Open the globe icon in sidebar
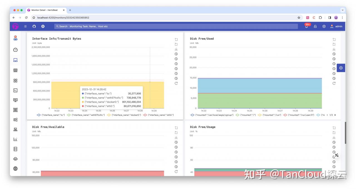 click(x=16, y=168)
